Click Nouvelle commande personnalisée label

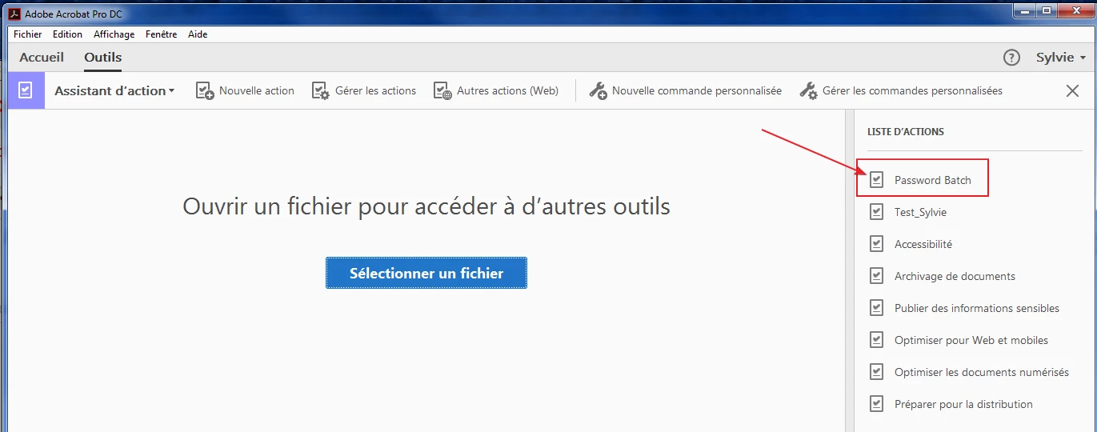(x=697, y=91)
